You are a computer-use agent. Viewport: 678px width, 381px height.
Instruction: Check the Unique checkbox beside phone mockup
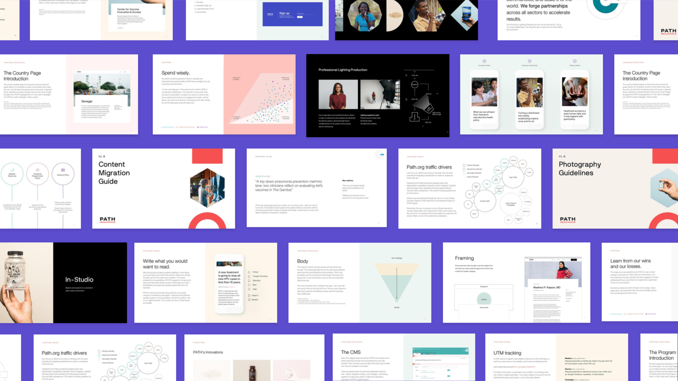[249, 272]
